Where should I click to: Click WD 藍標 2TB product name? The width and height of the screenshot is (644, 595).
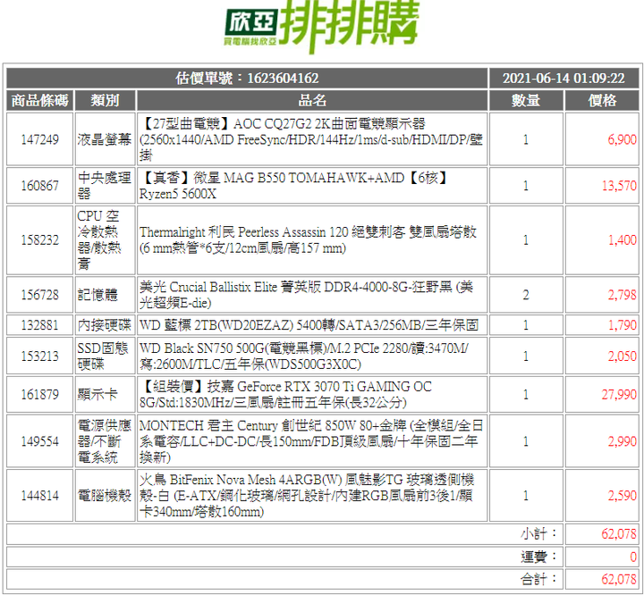tap(309, 325)
